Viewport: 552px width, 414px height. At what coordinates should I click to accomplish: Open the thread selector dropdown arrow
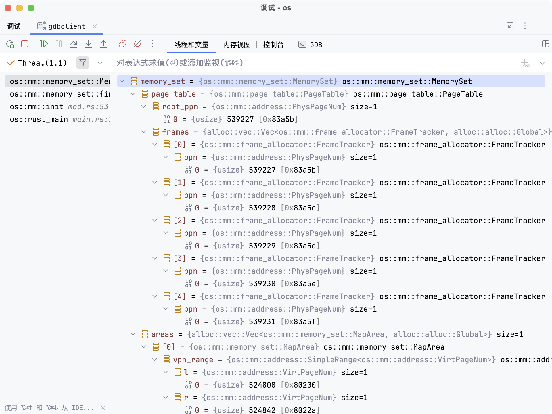click(x=100, y=63)
